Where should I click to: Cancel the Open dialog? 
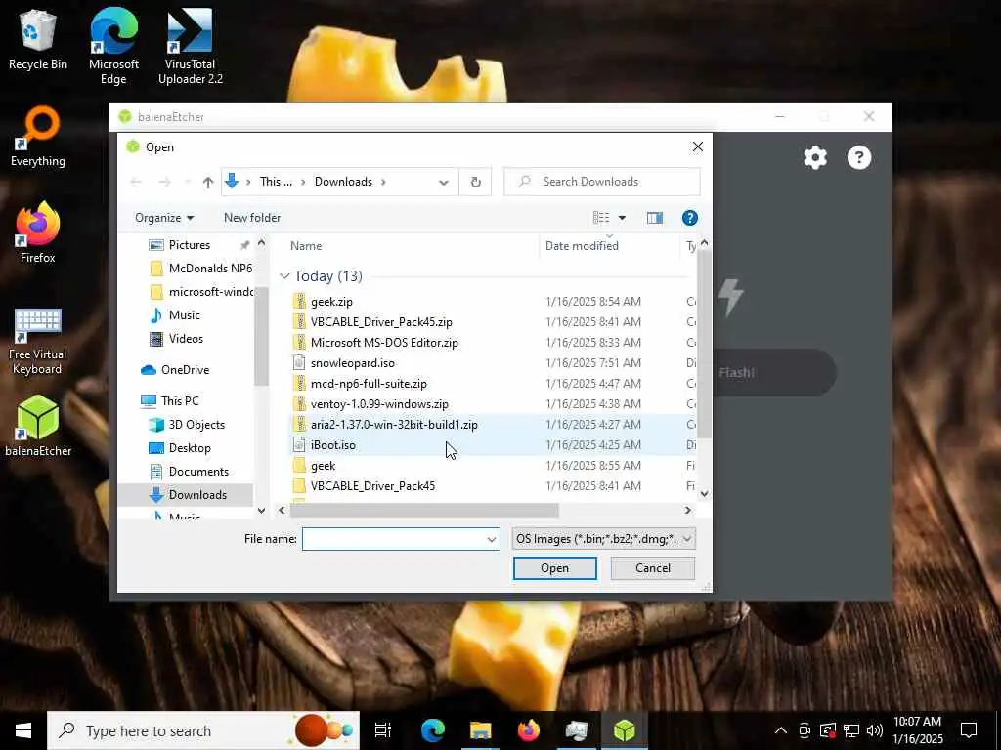point(652,569)
